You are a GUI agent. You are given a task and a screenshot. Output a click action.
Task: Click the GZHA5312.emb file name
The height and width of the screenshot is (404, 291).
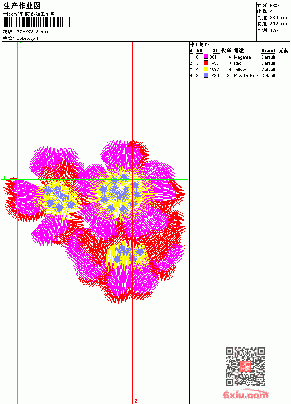[32, 32]
